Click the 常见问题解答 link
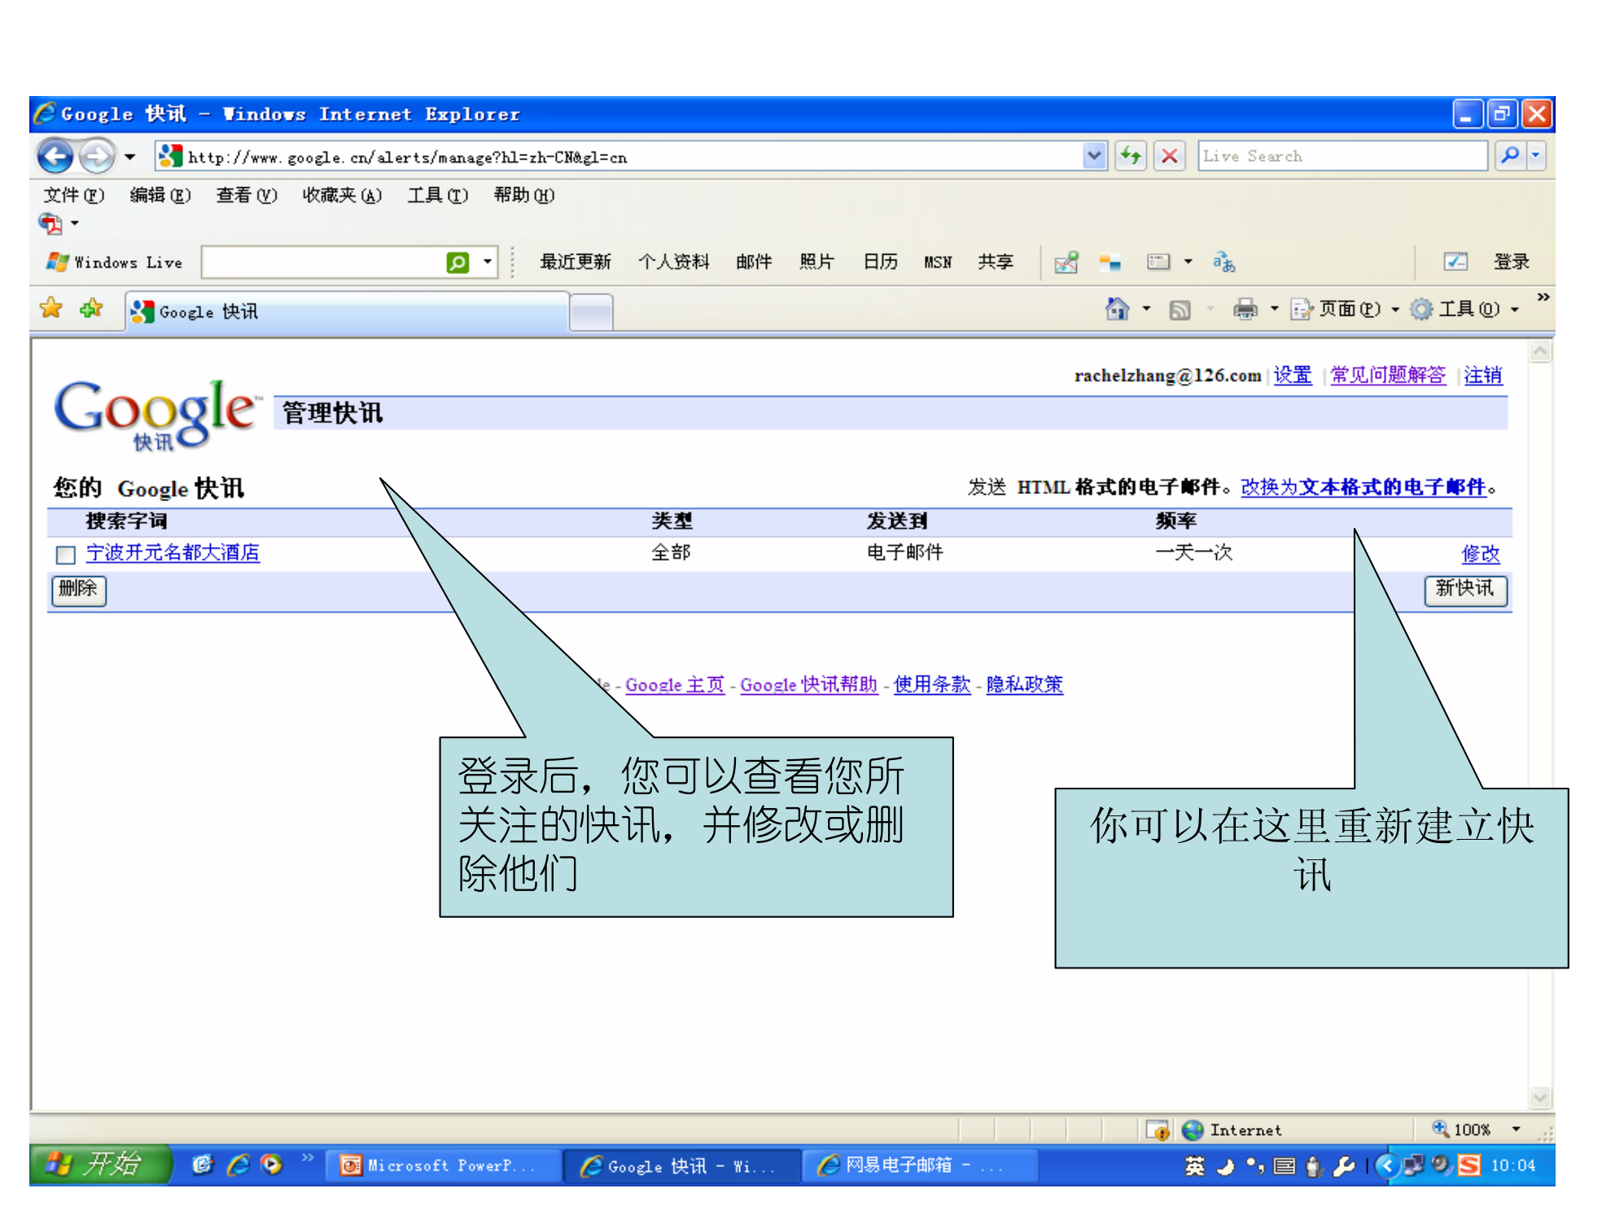Image resolution: width=1624 pixels, height=1219 pixels. coord(1388,376)
